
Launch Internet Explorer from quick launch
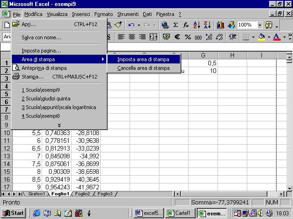37,213
